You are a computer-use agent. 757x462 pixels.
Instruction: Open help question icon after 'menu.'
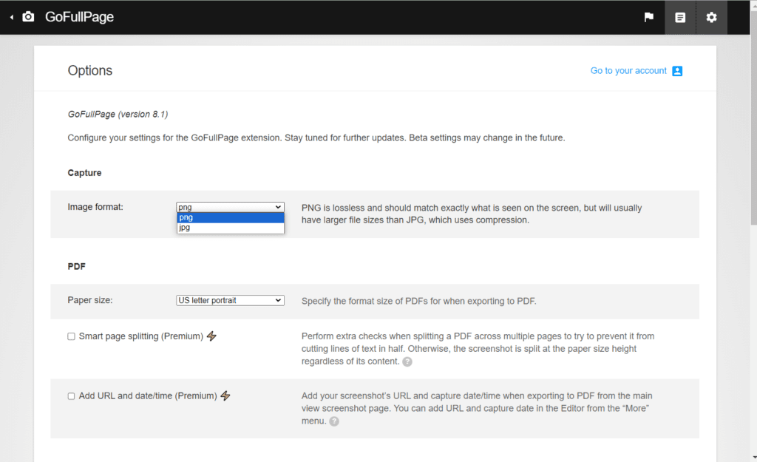334,421
